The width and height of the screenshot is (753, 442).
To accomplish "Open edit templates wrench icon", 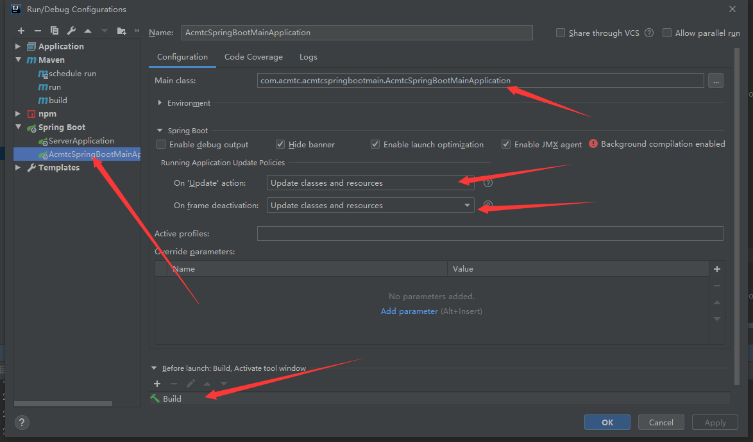I will [x=71, y=31].
